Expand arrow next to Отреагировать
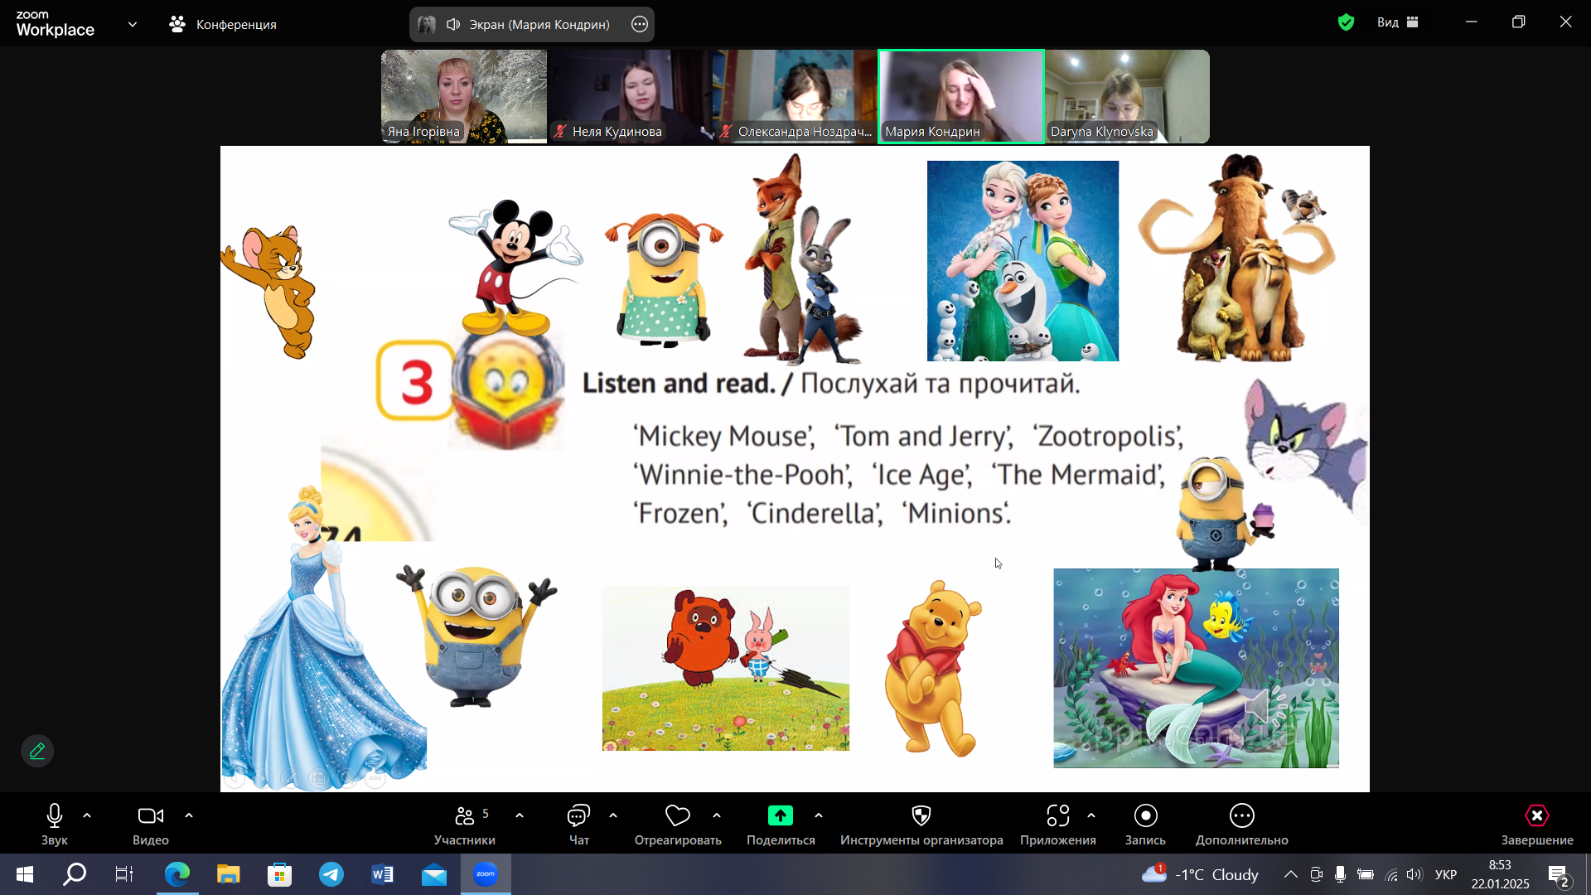 click(717, 816)
